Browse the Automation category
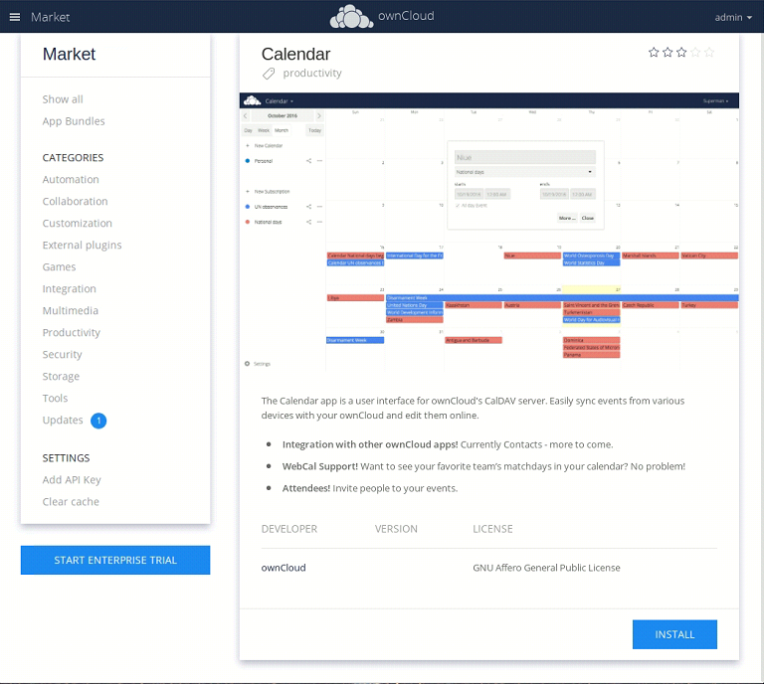The width and height of the screenshot is (764, 684). coord(71,180)
